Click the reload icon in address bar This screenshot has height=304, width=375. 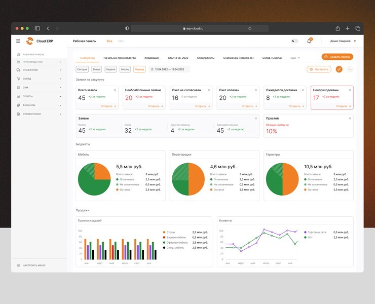tap(250, 28)
